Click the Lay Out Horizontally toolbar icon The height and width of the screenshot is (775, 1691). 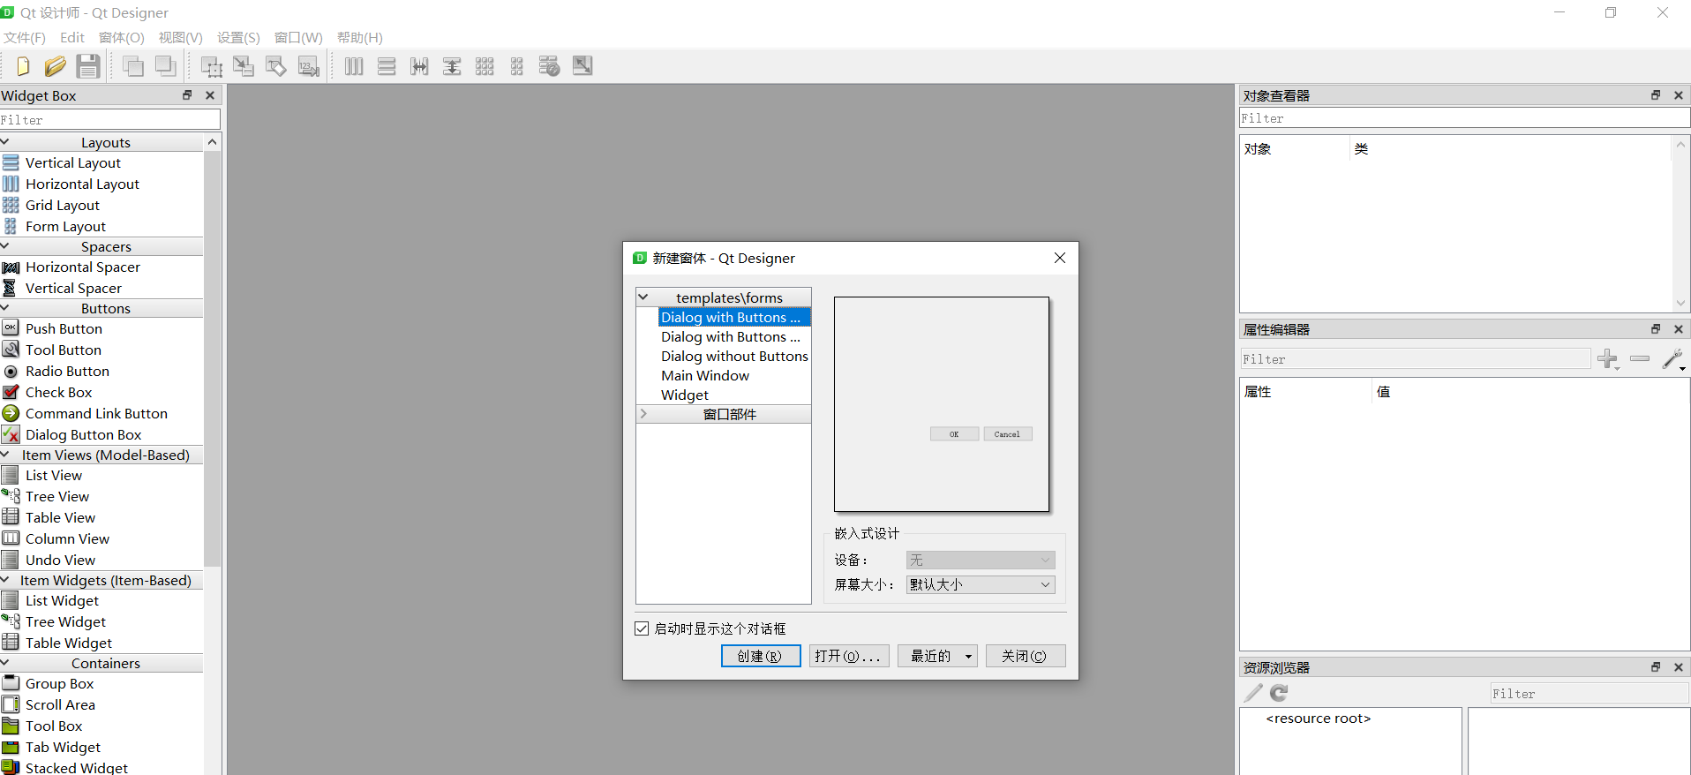click(x=354, y=66)
